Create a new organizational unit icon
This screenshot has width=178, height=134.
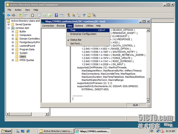79,15
